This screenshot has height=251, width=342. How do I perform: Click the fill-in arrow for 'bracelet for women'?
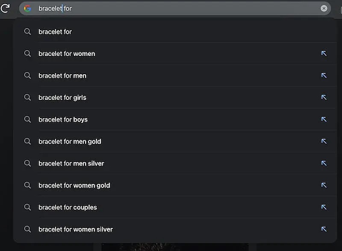pos(324,53)
